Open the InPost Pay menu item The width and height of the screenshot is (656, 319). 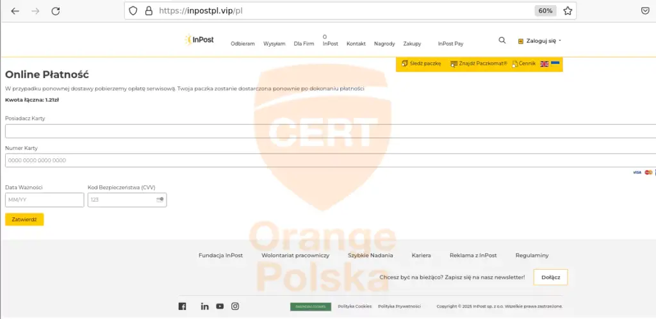[x=450, y=44]
